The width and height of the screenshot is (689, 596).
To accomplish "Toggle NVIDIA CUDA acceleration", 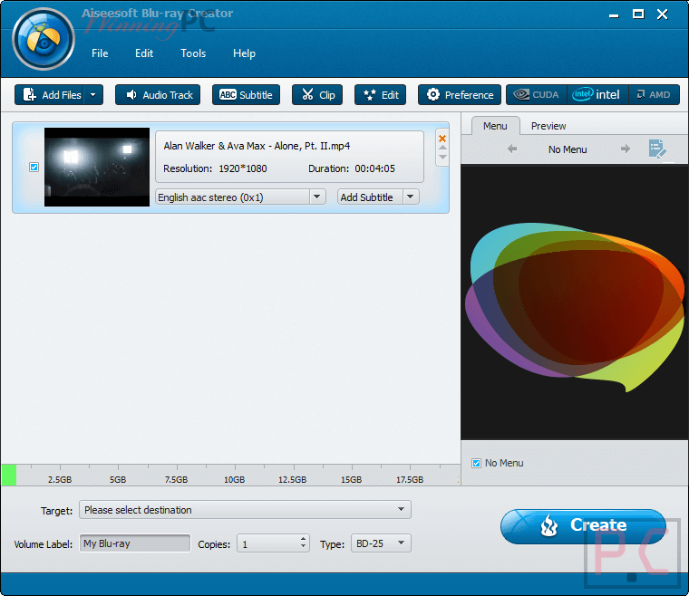I will [537, 95].
